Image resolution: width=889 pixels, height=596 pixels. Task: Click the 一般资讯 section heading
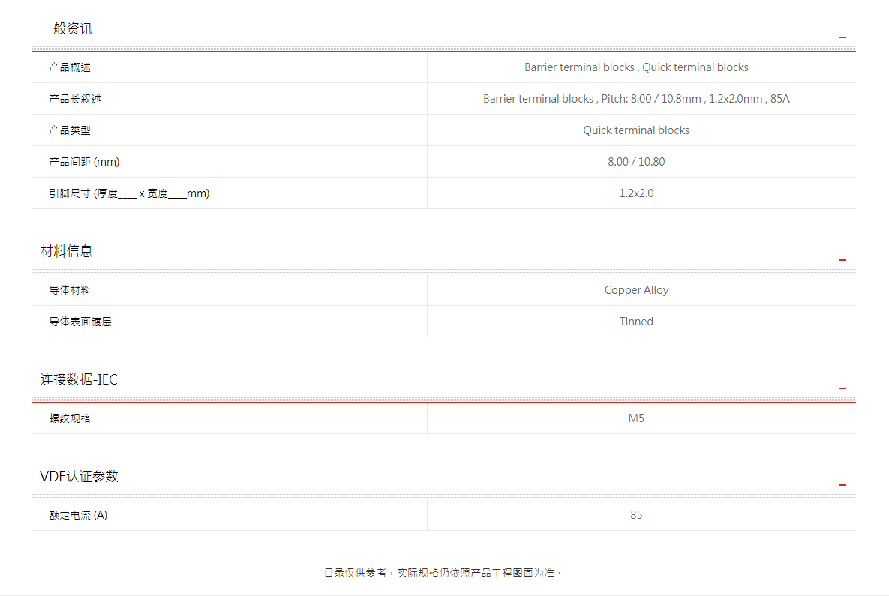(66, 29)
